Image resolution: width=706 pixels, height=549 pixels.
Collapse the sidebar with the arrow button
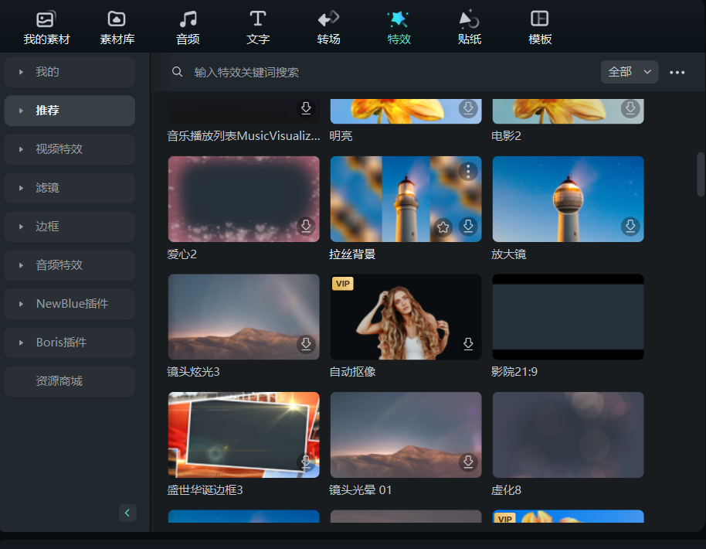click(127, 513)
